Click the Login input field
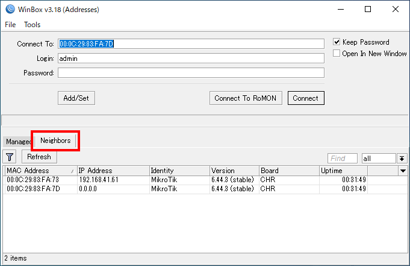 pos(191,59)
